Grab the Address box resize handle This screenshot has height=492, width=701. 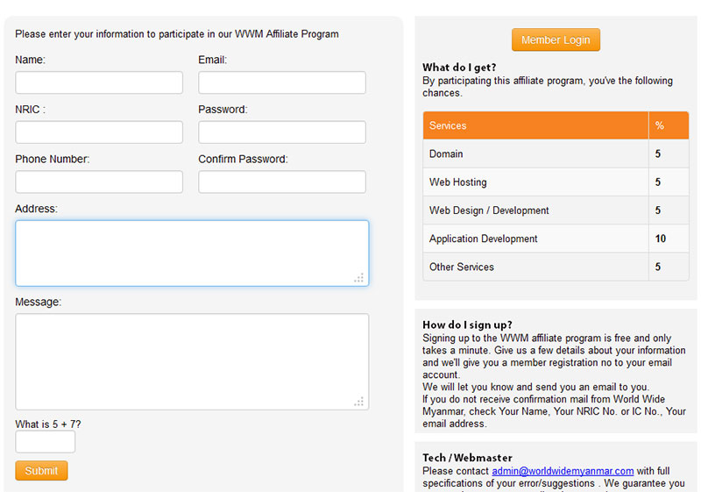click(x=358, y=278)
